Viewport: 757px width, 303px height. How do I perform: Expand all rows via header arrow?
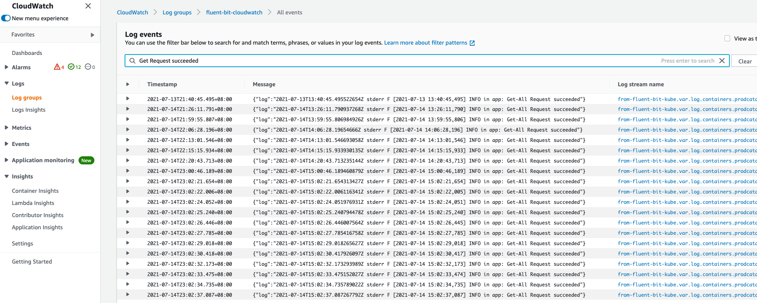point(128,84)
